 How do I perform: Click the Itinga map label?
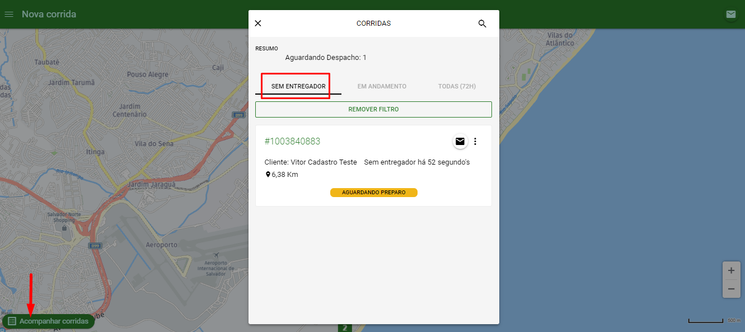pos(95,152)
